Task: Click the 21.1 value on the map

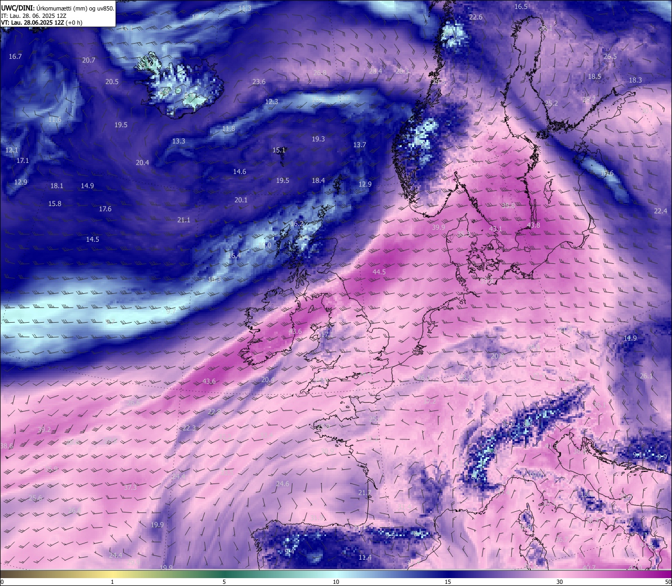Action: coord(184,220)
